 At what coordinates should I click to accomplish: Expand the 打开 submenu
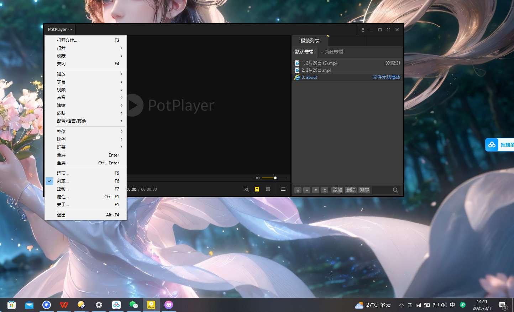[85, 48]
